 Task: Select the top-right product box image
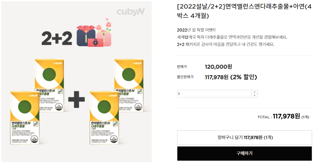point(129,85)
